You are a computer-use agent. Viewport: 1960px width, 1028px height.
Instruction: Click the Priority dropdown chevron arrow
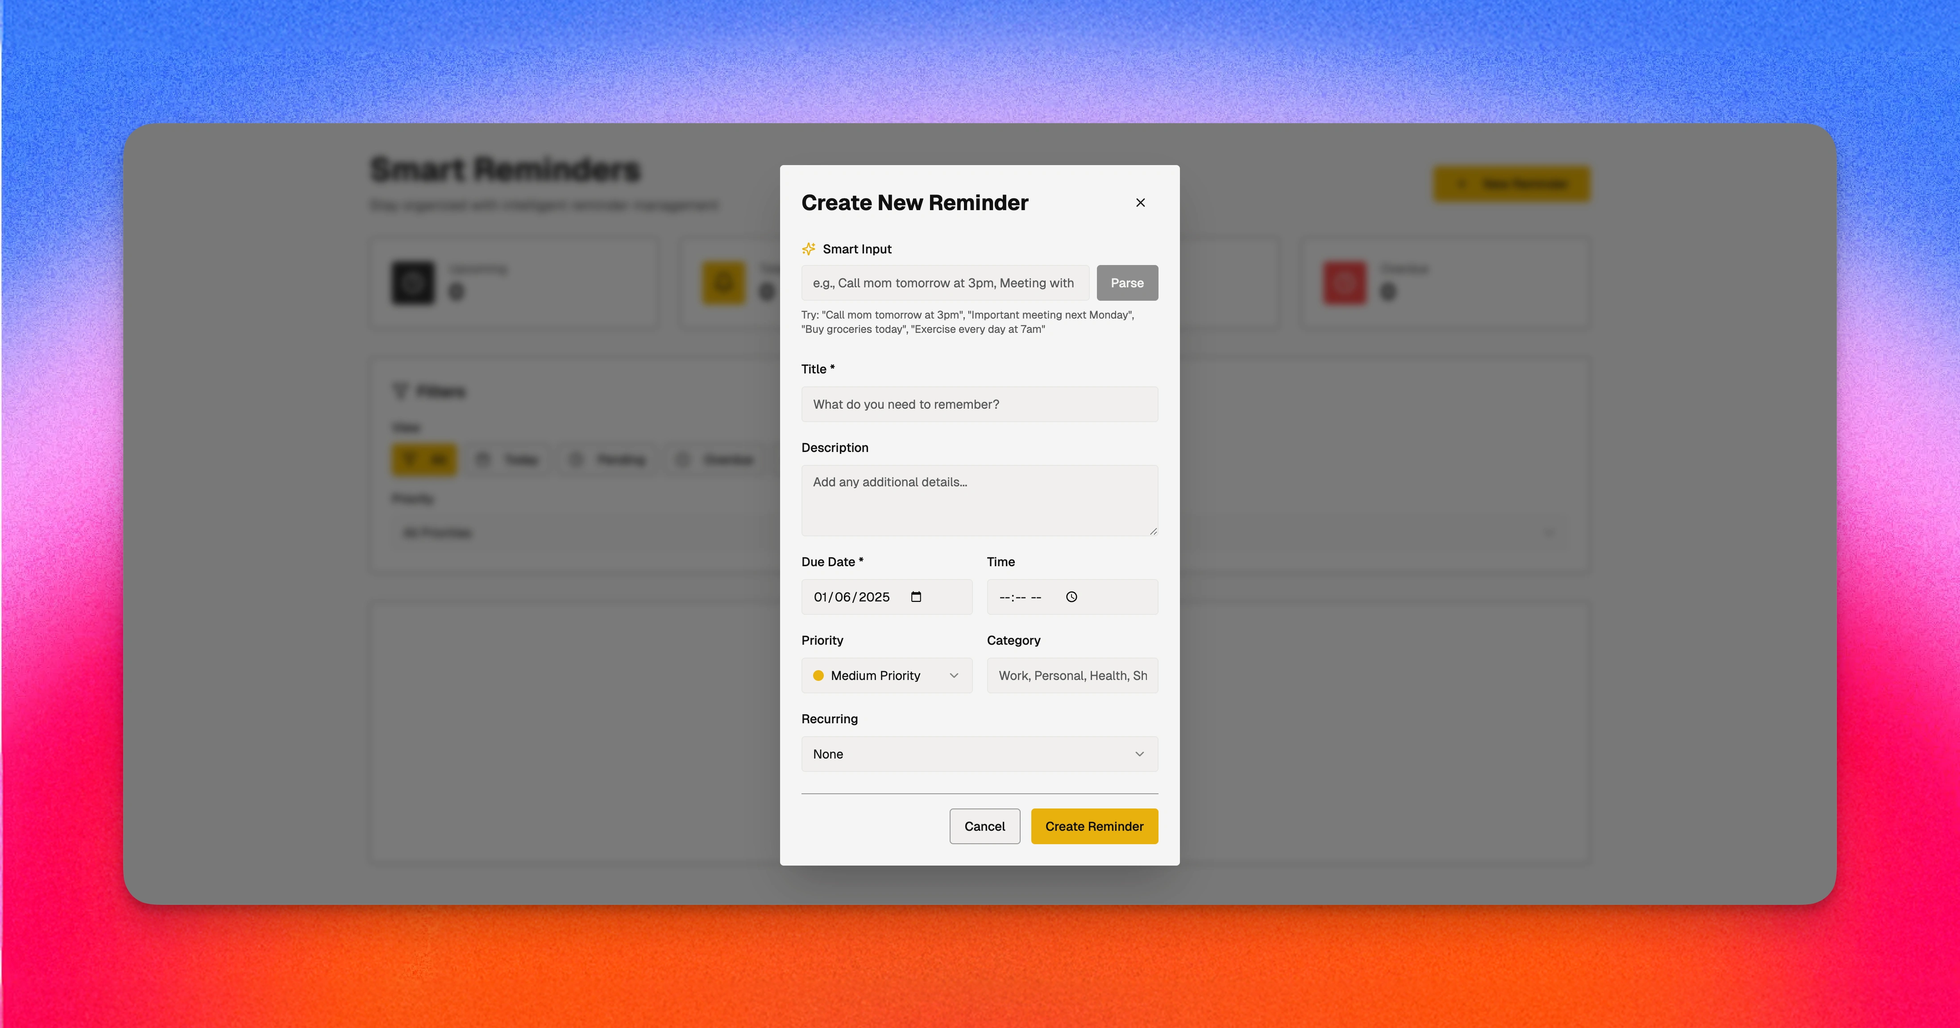(953, 676)
